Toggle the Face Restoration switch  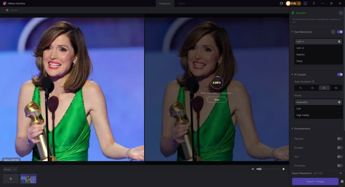pyautogui.click(x=340, y=32)
